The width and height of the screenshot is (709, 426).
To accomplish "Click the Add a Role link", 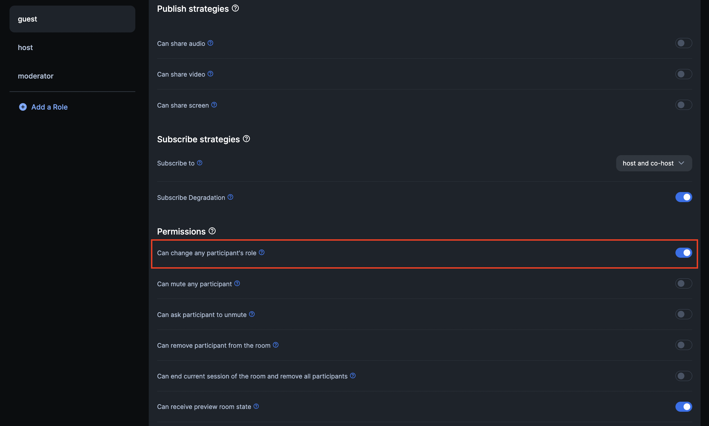I will (x=49, y=107).
